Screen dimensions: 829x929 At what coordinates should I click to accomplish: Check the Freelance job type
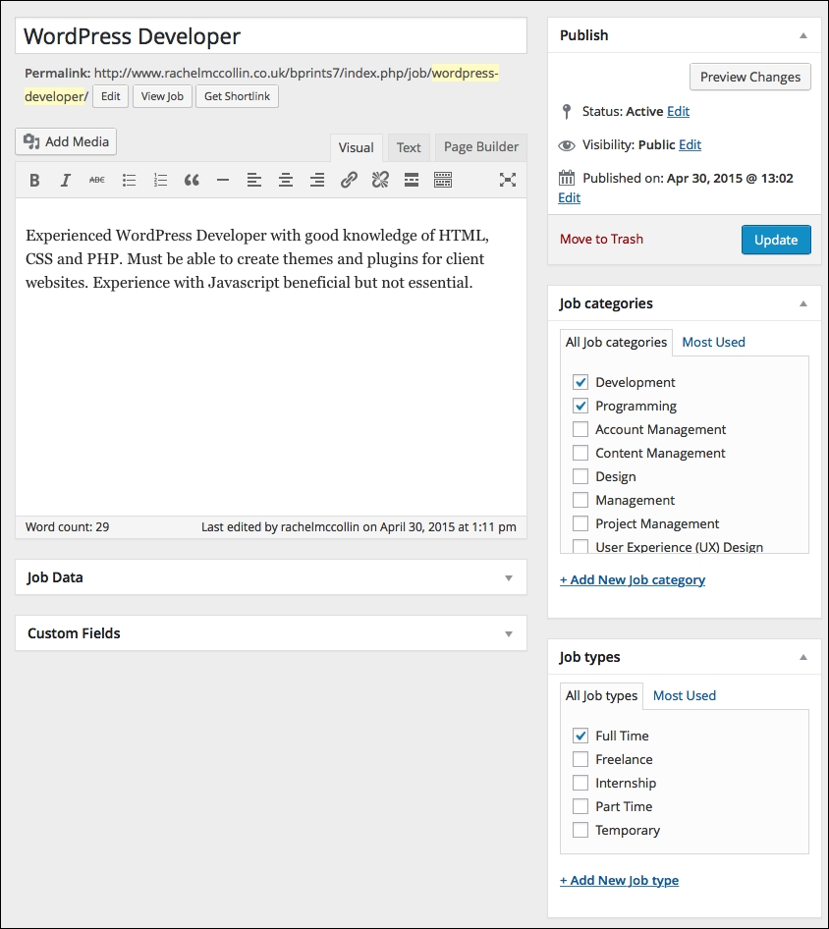point(580,759)
